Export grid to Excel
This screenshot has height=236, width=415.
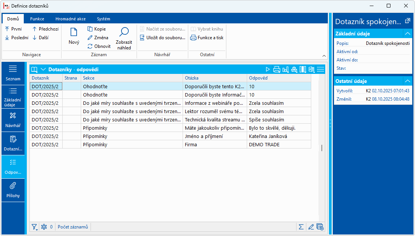point(312,69)
